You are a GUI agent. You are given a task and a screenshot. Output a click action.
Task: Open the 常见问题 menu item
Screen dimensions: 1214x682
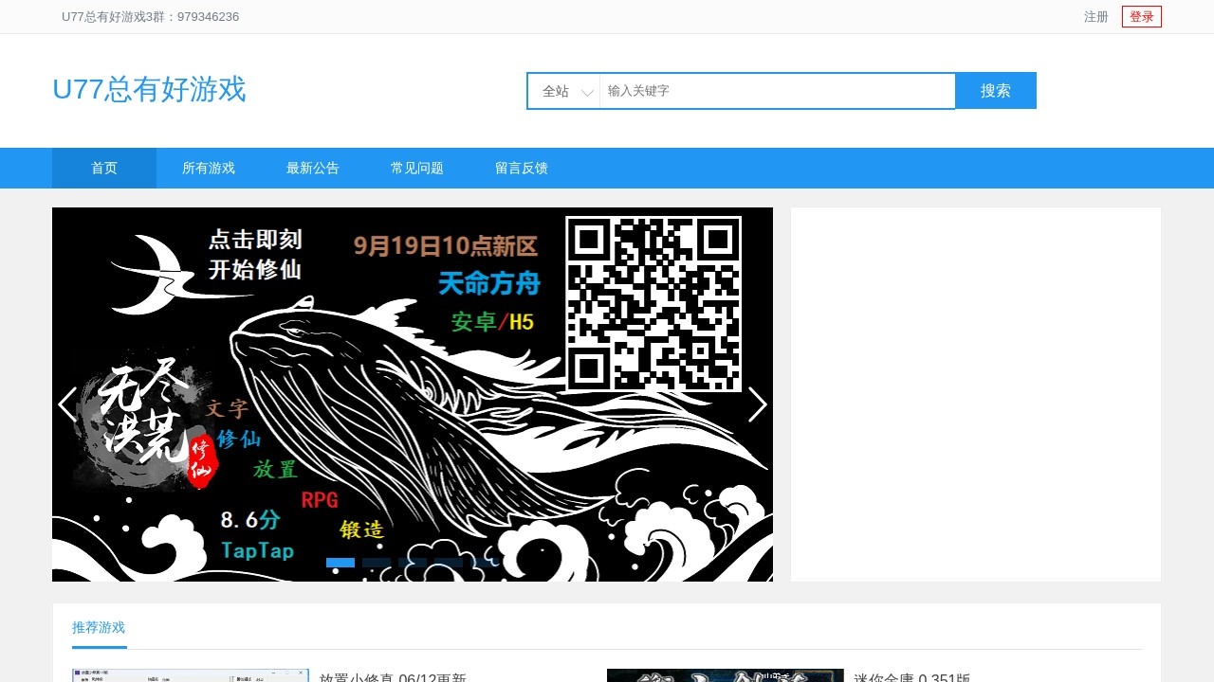coord(417,168)
